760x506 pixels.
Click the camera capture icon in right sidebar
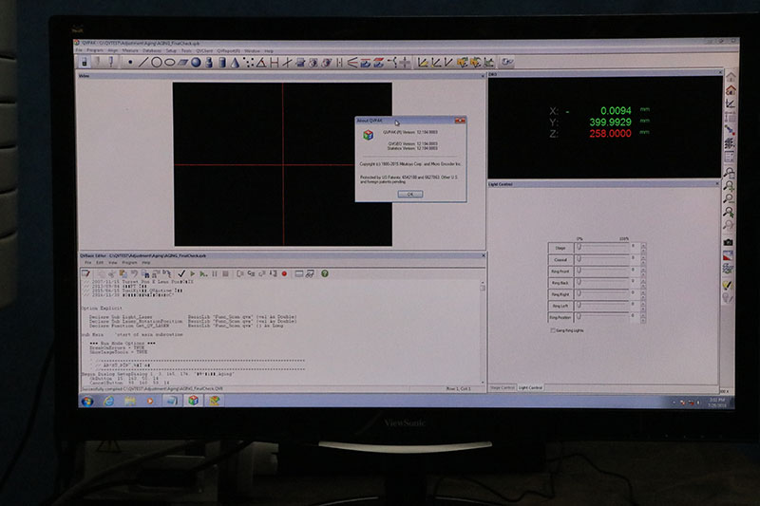[728, 242]
